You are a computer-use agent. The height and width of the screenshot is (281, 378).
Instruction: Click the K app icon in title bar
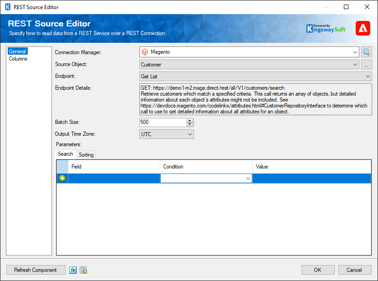pos(8,7)
